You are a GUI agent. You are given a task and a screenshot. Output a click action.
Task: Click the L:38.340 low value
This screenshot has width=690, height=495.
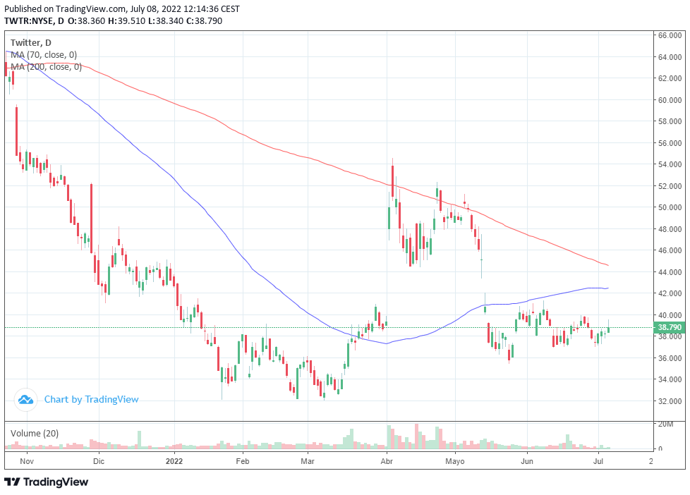[x=166, y=20]
